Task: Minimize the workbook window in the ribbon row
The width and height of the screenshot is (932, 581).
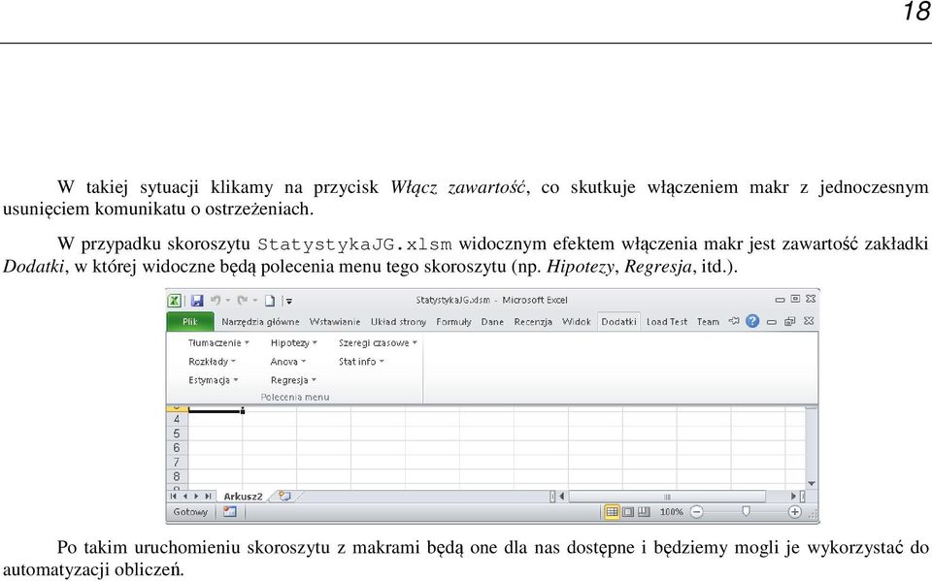Action: point(772,321)
